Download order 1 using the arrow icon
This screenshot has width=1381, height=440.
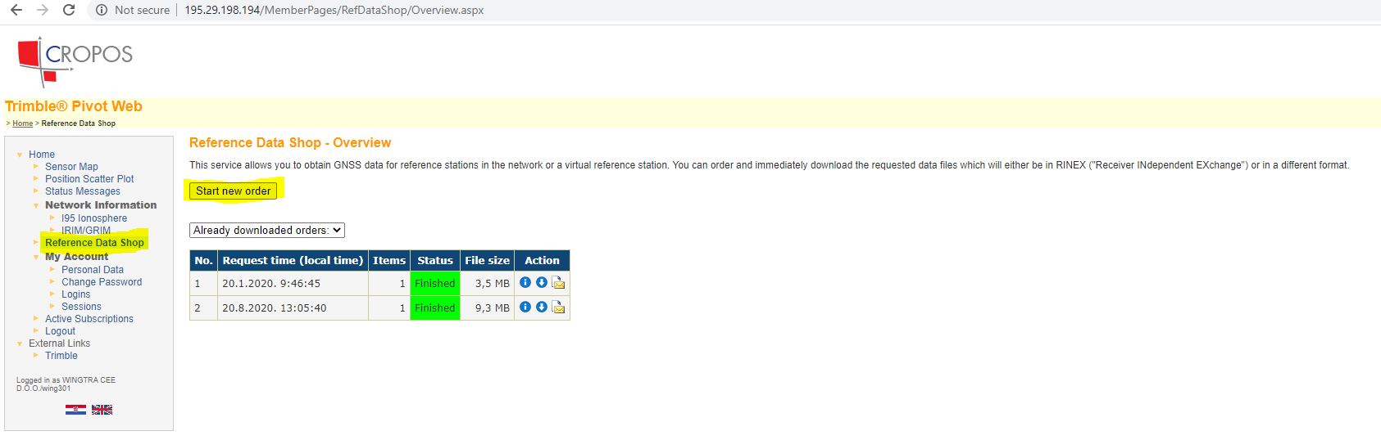click(541, 282)
